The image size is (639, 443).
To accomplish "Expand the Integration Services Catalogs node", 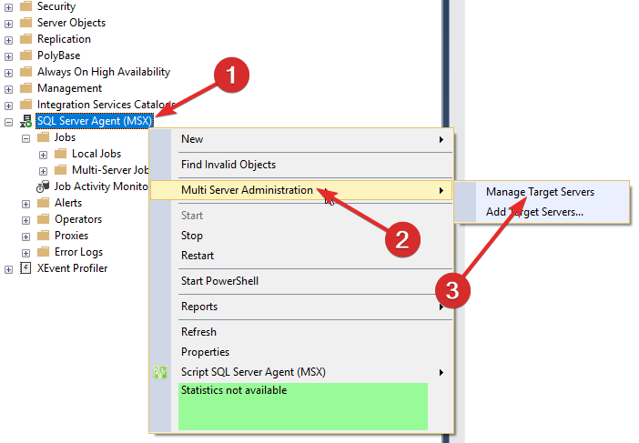I will (x=8, y=106).
